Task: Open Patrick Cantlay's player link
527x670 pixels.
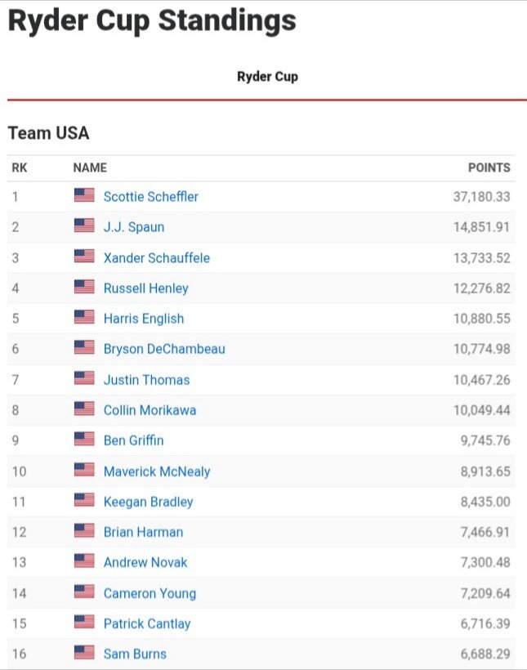Action: click(x=147, y=623)
